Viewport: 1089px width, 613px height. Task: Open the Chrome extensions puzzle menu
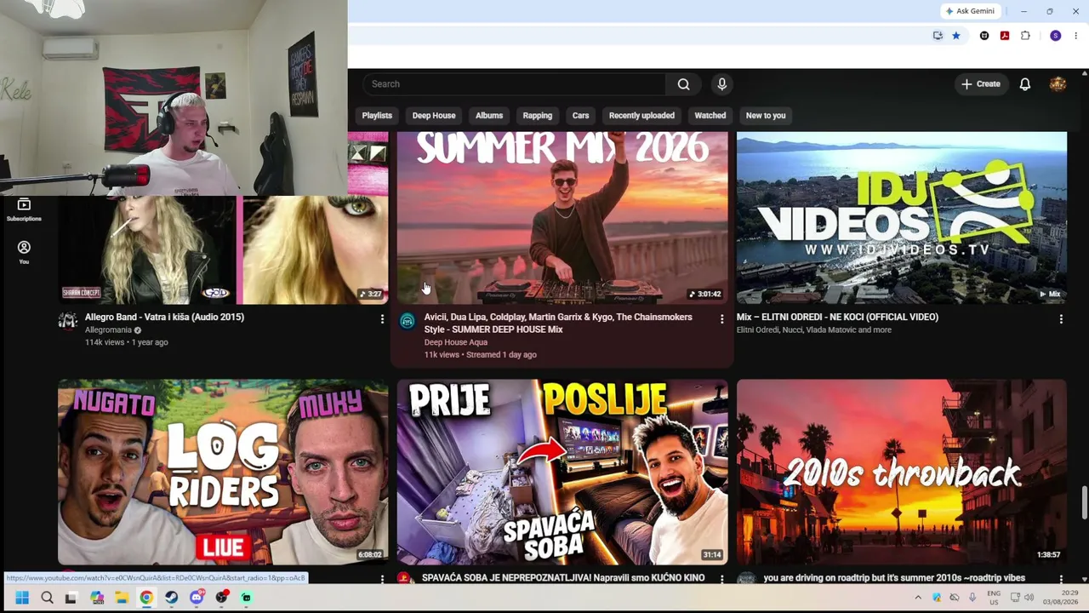coord(1025,36)
